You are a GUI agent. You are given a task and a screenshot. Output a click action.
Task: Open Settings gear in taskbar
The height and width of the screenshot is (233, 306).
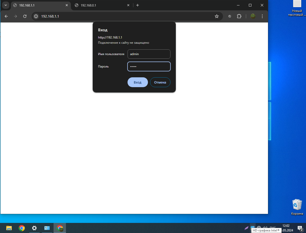pos(34,228)
